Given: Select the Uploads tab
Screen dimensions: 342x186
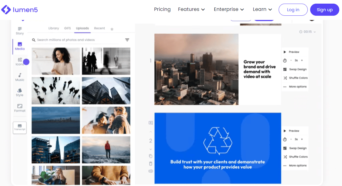Looking at the screenshot, I should pos(82,28).
